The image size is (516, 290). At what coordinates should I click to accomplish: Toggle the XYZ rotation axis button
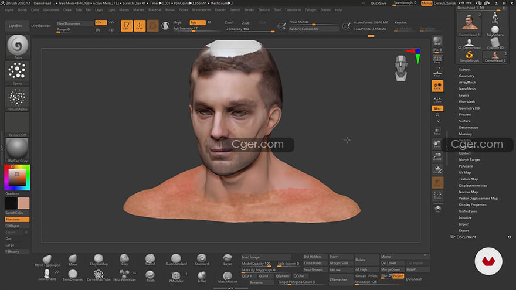click(x=437, y=108)
